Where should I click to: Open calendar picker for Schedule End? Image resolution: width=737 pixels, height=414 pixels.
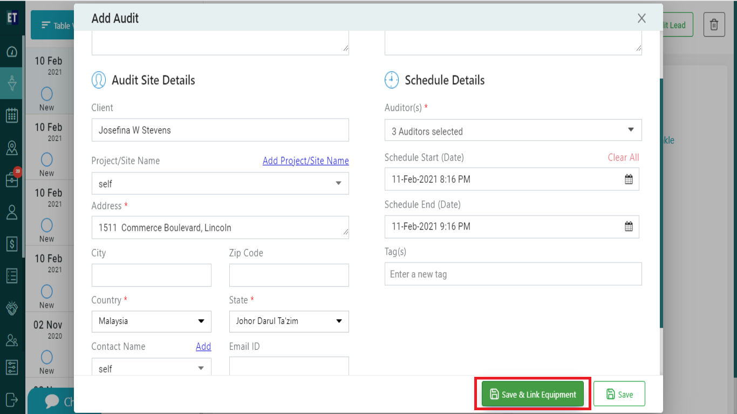coord(629,226)
